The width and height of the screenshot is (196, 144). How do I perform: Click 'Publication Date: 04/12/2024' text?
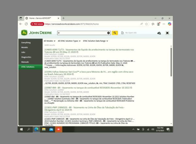click(x=57, y=116)
